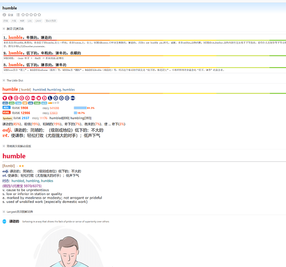Screen dimensions: 286x267
Task: Open humbles link in The Little Dict
Action: pos(68,89)
